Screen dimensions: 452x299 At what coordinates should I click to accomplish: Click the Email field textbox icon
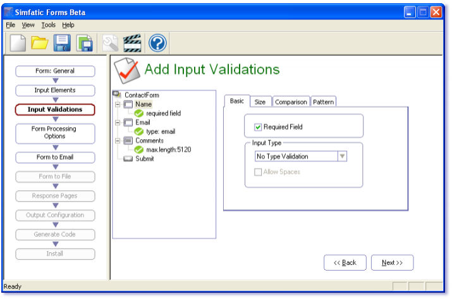pos(128,123)
